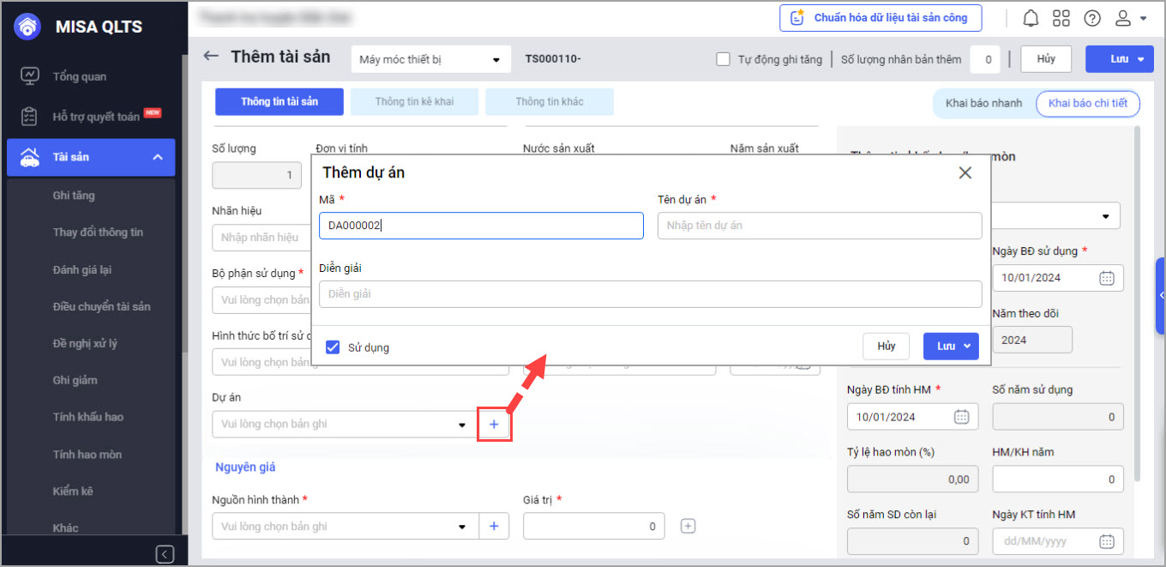
Task: Click the plus icon beside Nguồn hình thành
Action: coord(494,527)
